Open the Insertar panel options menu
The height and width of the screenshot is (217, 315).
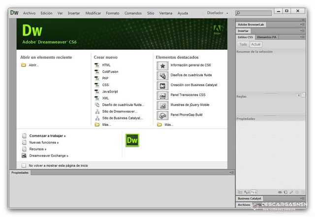click(302, 31)
